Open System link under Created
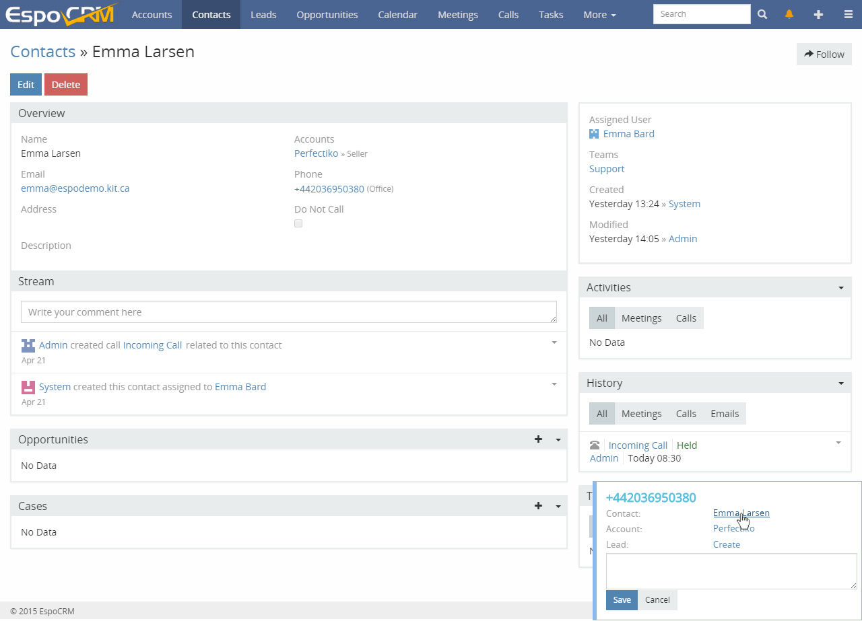The image size is (862, 621). (x=684, y=204)
